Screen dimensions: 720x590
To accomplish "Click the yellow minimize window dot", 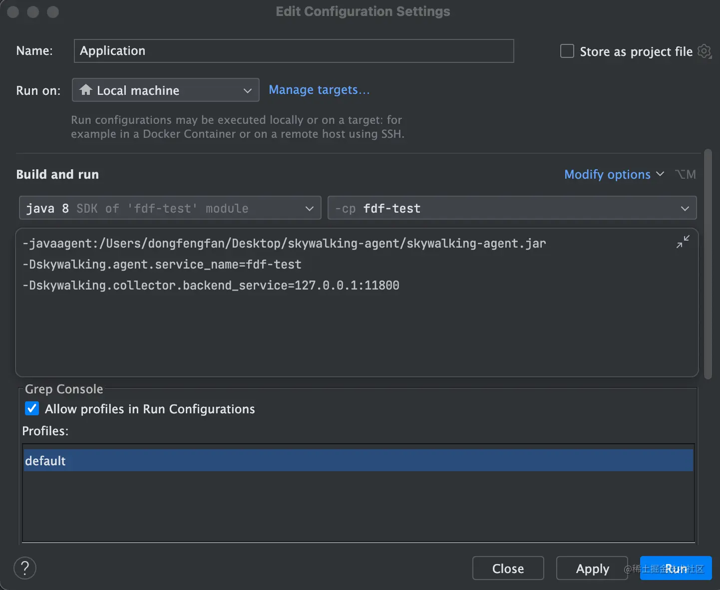I will pos(33,12).
